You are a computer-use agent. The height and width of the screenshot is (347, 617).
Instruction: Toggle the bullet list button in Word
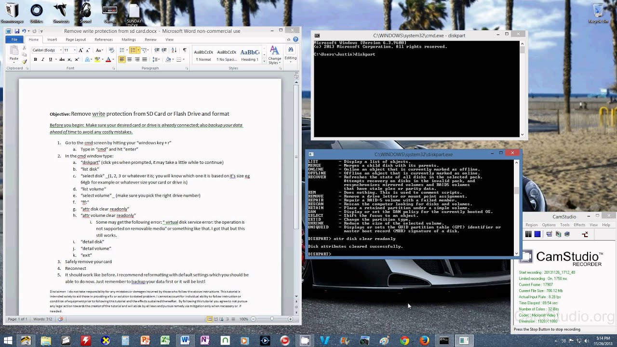pos(122,50)
